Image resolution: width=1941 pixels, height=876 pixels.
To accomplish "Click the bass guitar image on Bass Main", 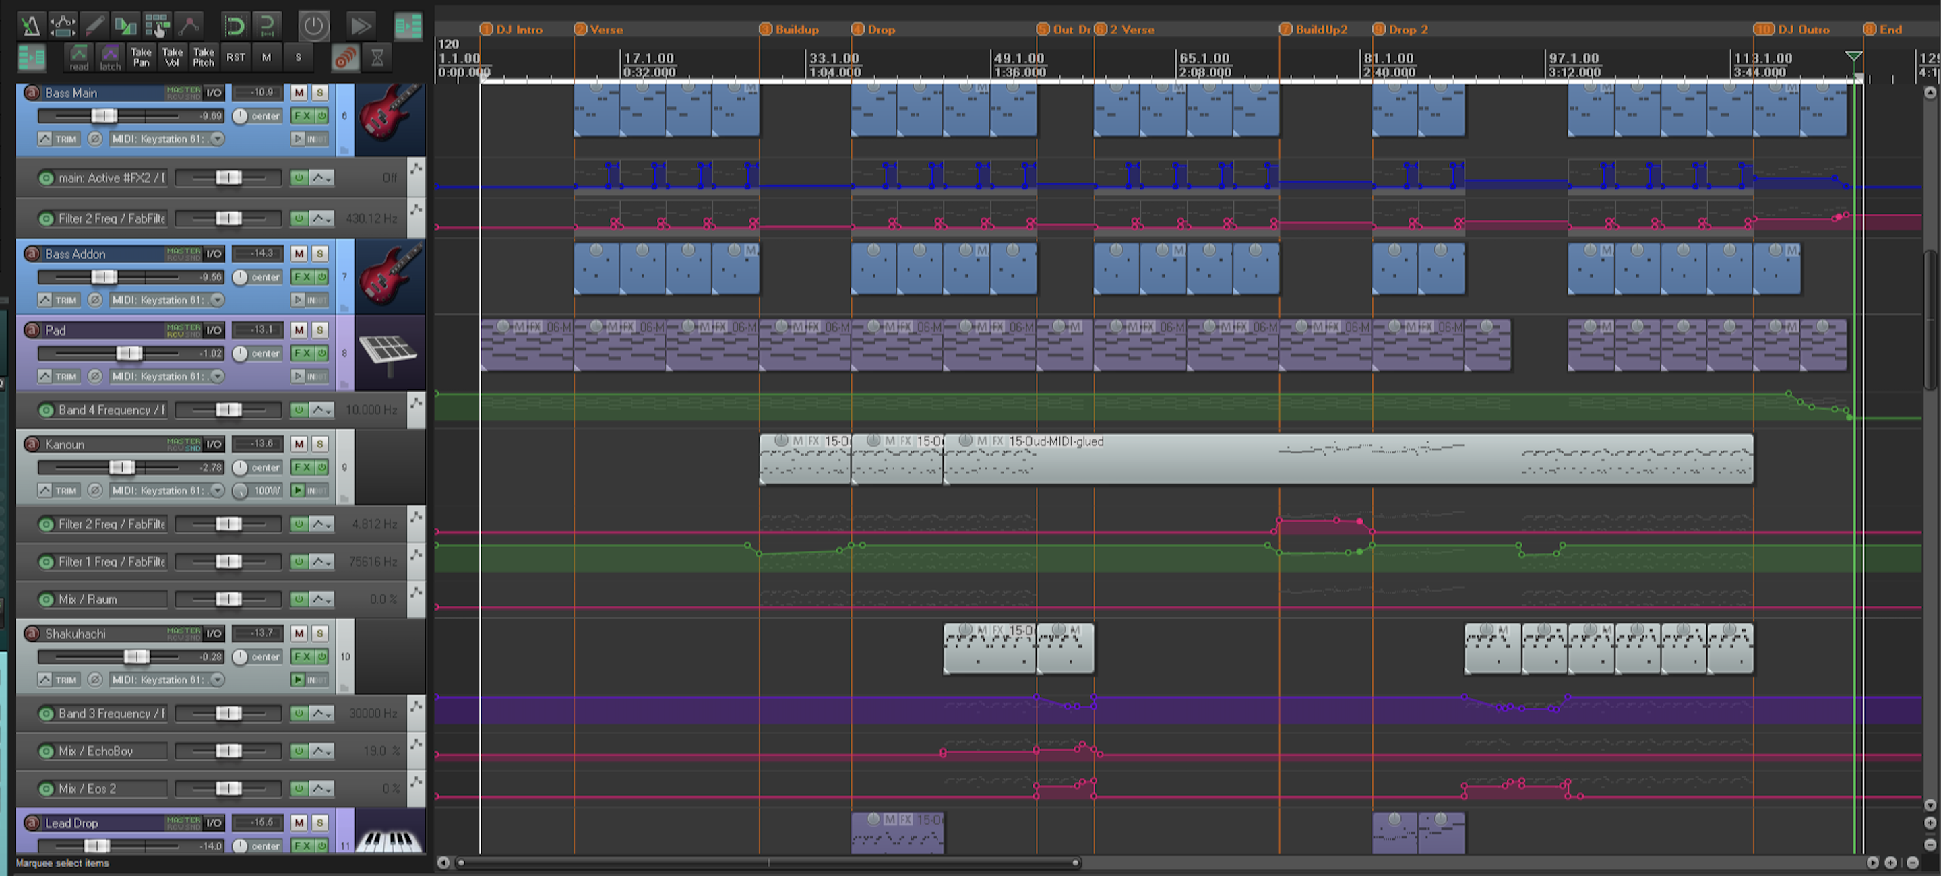I will point(390,119).
